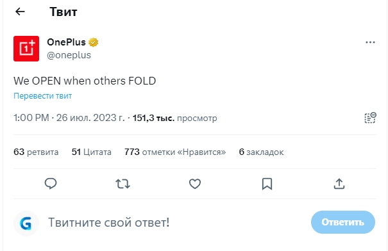Show the 773 отметки «Нравится» list
Image resolution: width=388 pixels, height=251 pixels.
tap(175, 152)
